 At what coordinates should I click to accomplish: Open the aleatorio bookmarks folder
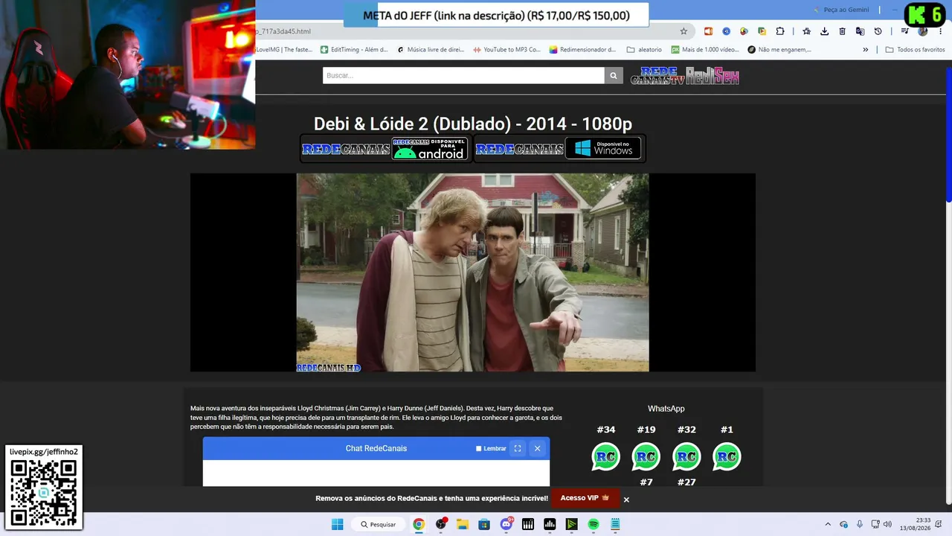pos(644,50)
